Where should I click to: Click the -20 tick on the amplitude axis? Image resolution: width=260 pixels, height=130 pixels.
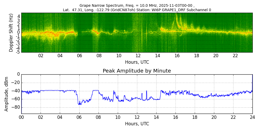[x=16, y=83]
